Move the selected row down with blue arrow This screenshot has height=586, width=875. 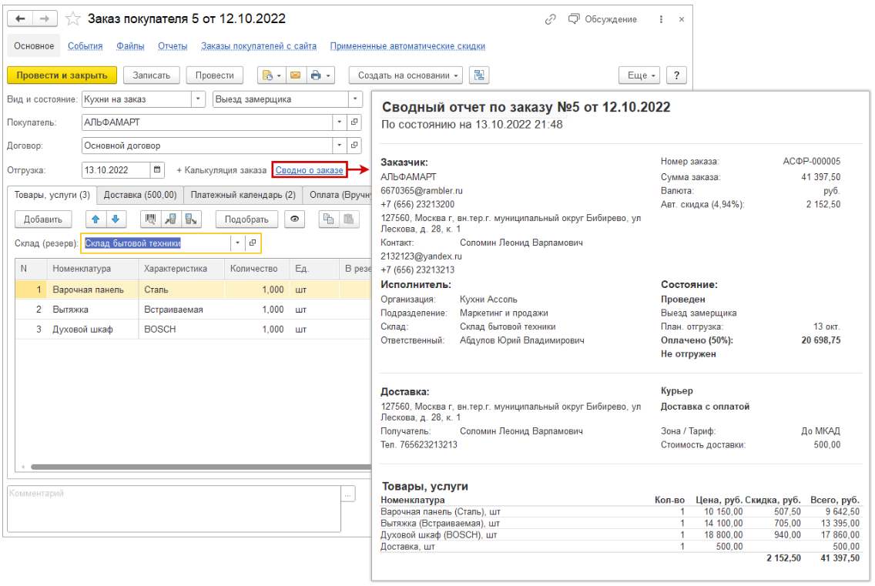coord(116,219)
